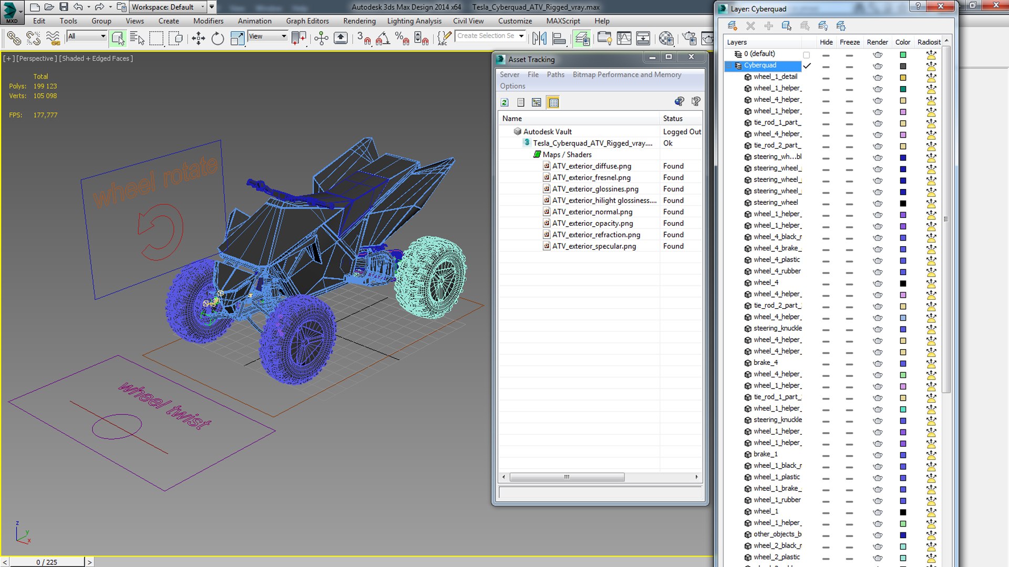Toggle Freeze for wheel_1_detail
The image size is (1009, 567).
[x=849, y=78]
